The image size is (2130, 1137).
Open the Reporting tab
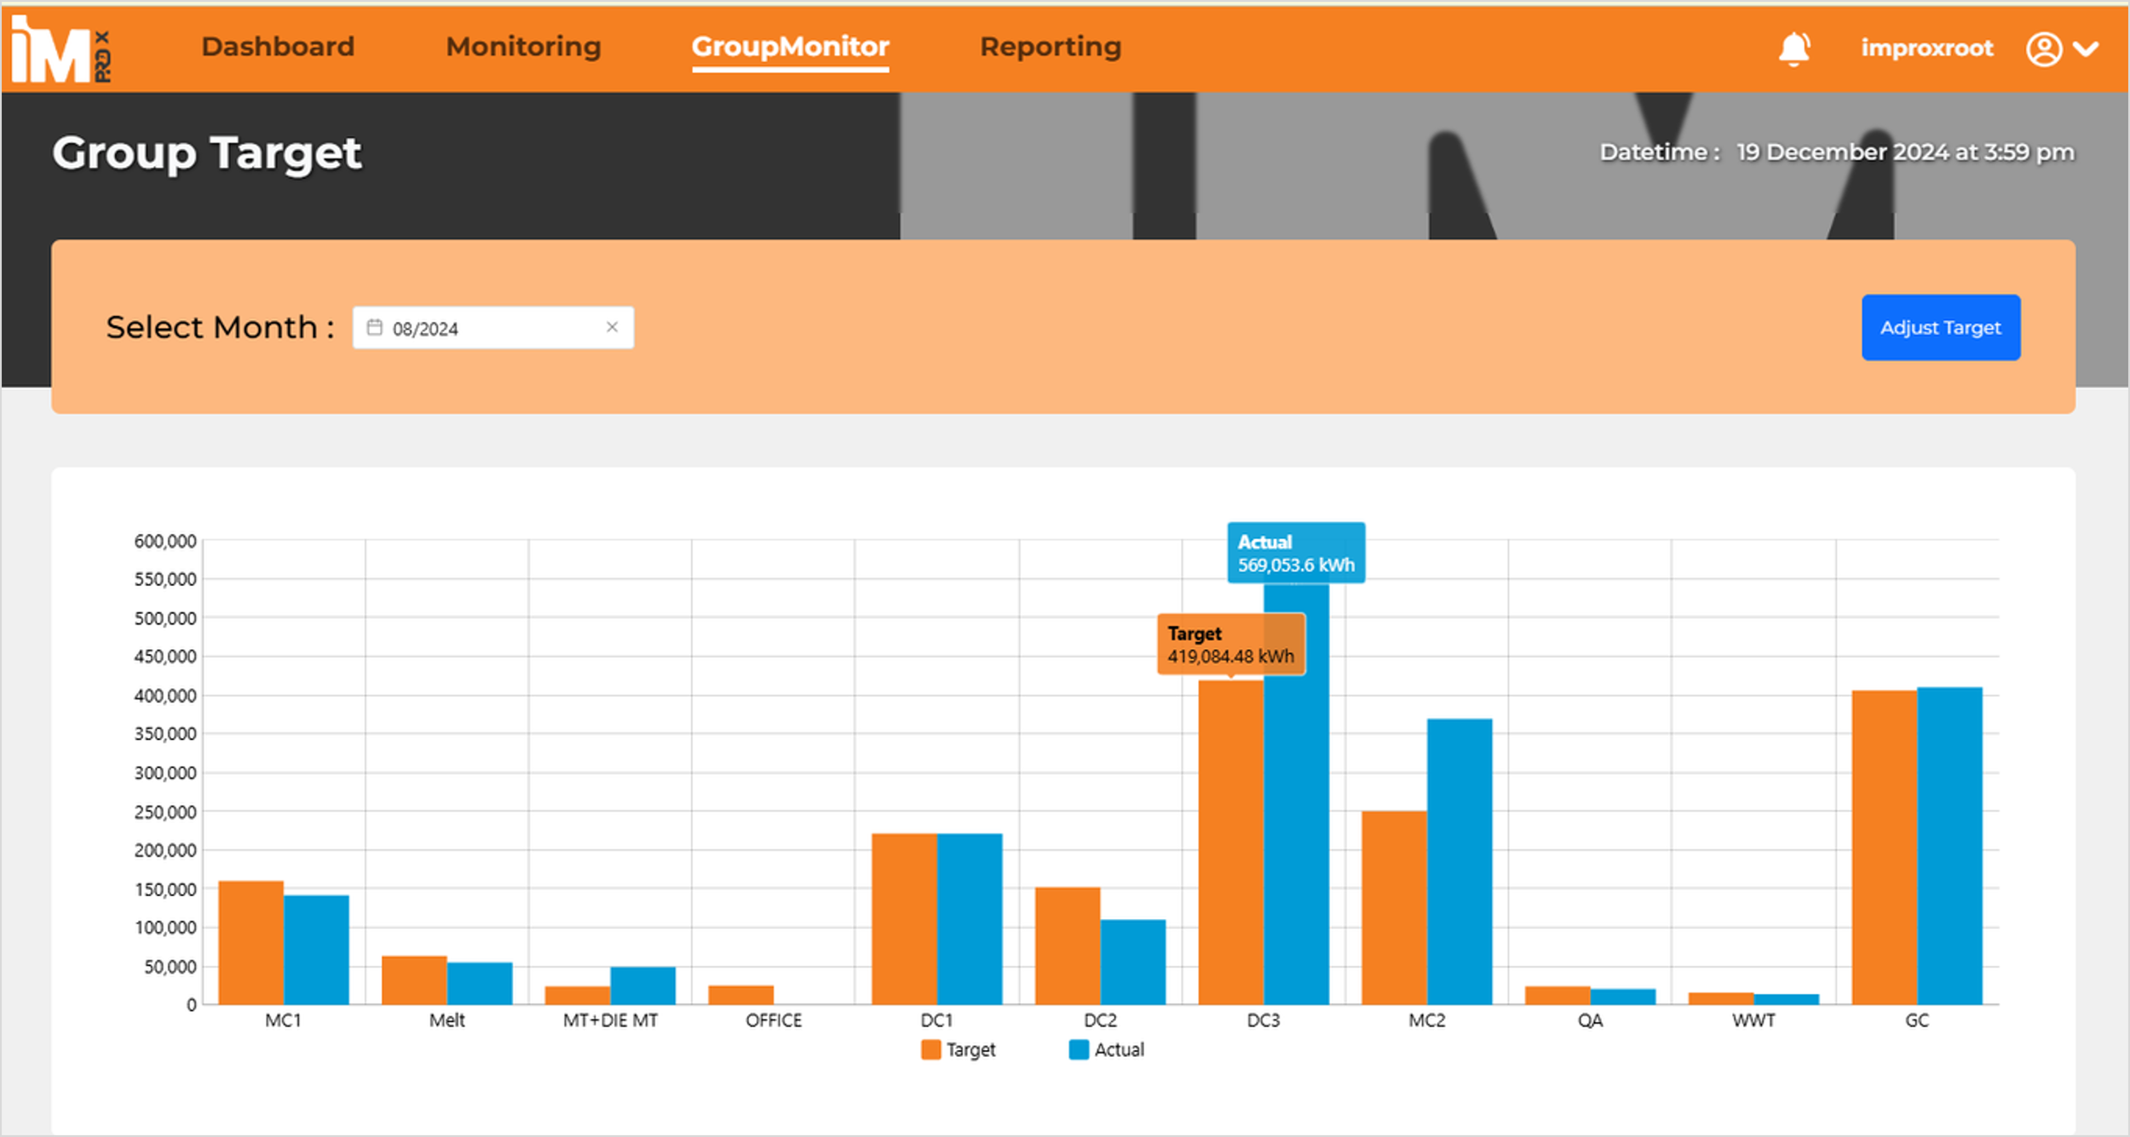coord(1050,47)
